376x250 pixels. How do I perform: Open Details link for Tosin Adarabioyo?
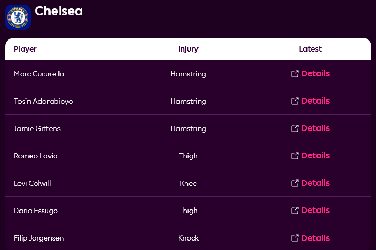coord(315,101)
